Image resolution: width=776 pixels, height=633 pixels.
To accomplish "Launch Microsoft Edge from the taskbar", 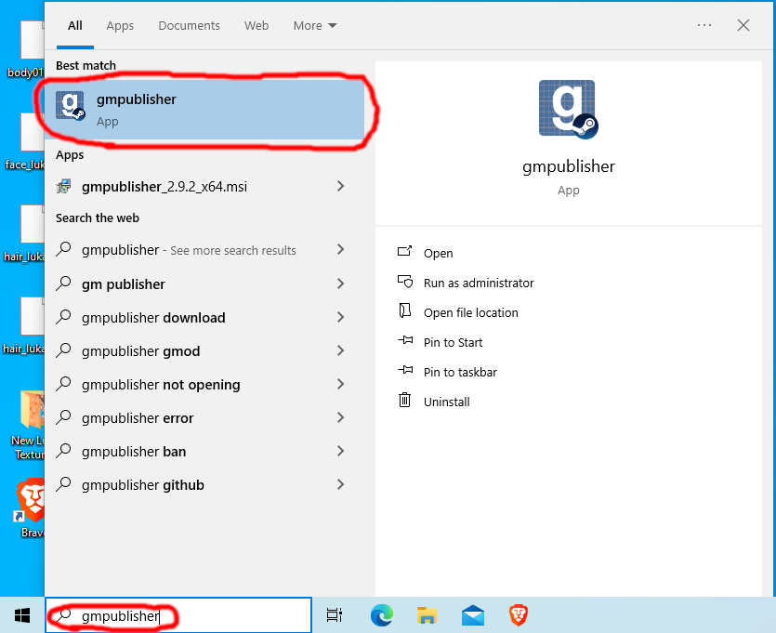I will click(x=382, y=615).
